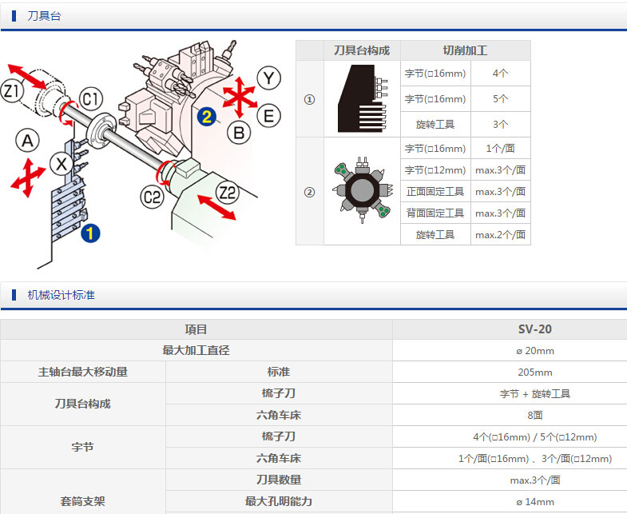Viewport: 627px width, 514px height.
Task: Click the 切削加工 table column header
Action: (x=465, y=50)
